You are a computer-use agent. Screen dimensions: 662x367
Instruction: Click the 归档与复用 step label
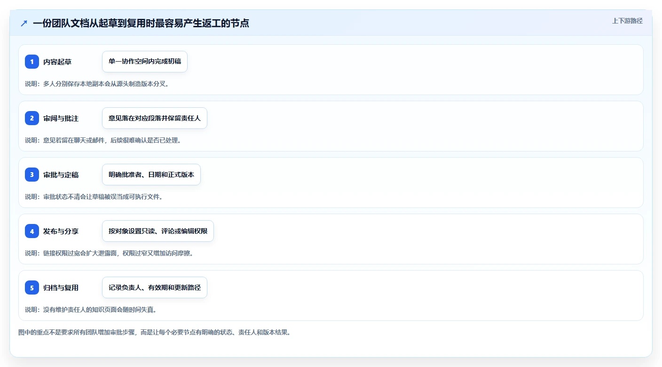pos(61,287)
